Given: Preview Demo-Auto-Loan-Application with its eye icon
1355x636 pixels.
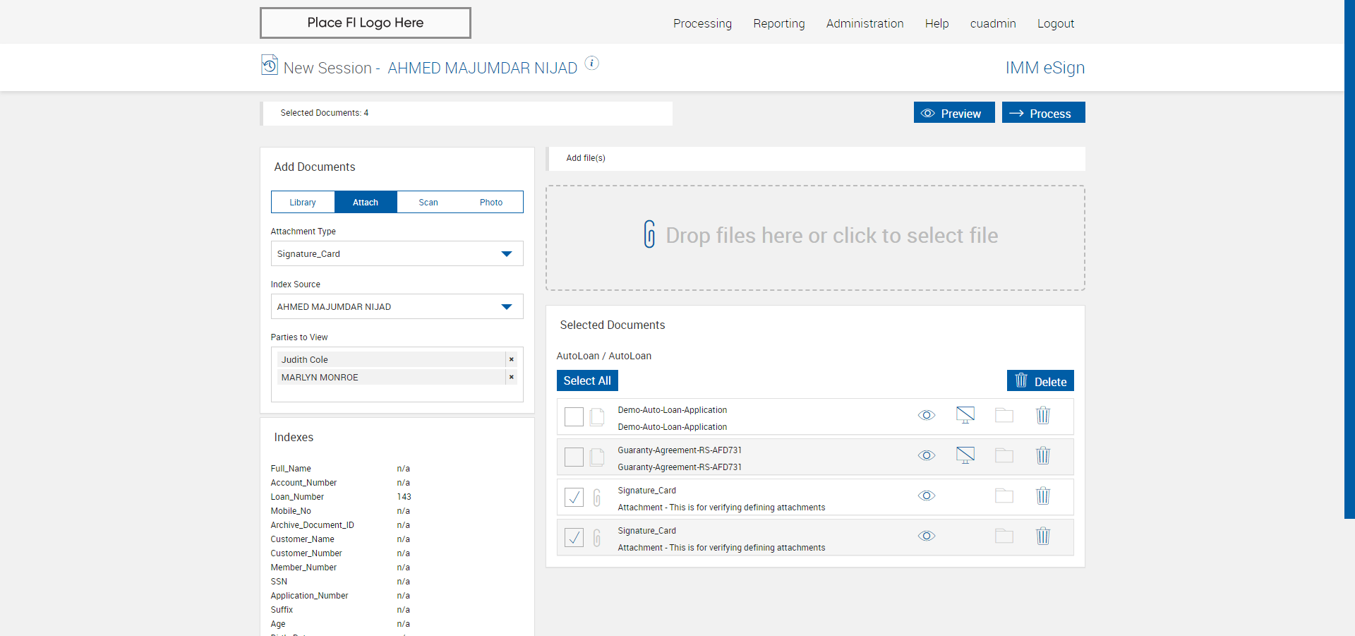Looking at the screenshot, I should pos(926,415).
